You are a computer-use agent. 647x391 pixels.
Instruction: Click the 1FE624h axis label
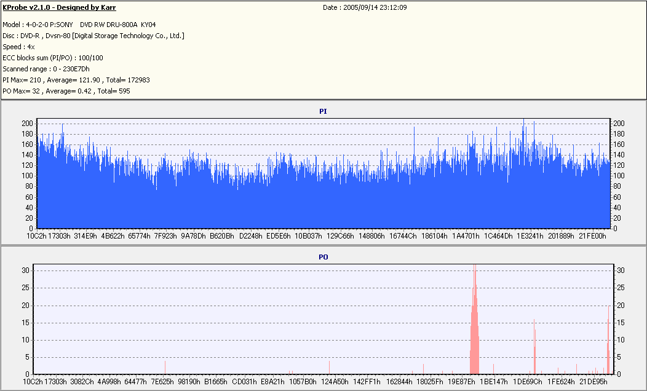pos(561,382)
